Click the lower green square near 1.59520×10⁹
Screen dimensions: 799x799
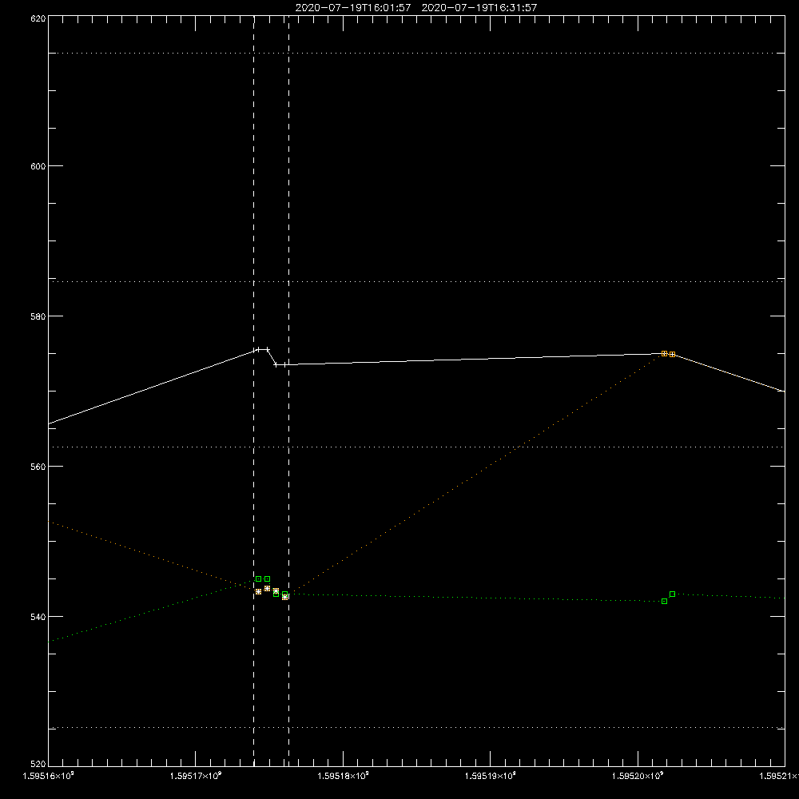(x=664, y=602)
